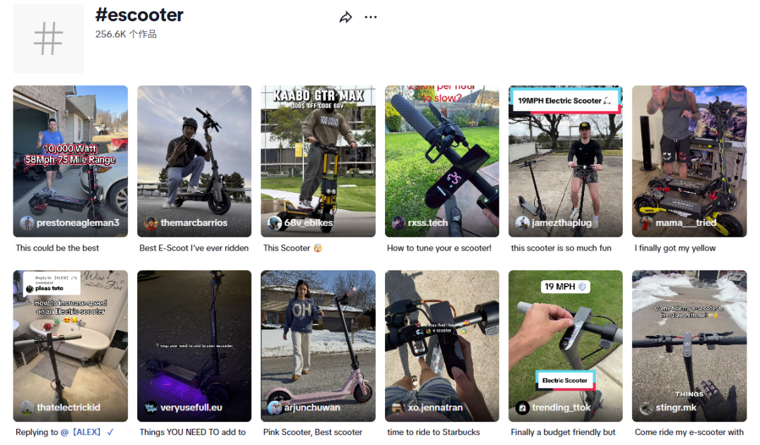The width and height of the screenshot is (760, 445).
Task: Click the mama__tried username
Action: (x=686, y=223)
